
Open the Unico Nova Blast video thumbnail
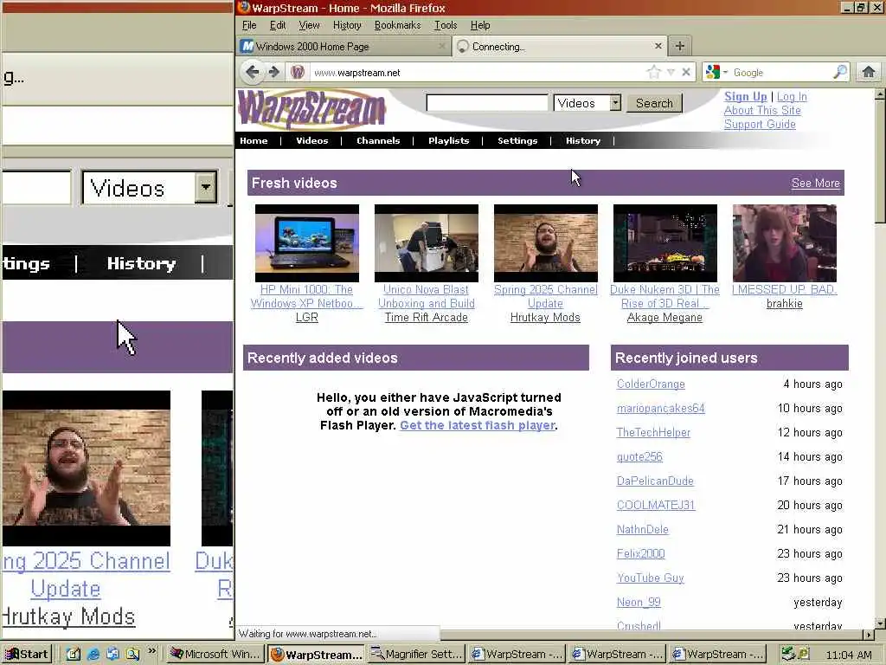coord(426,243)
